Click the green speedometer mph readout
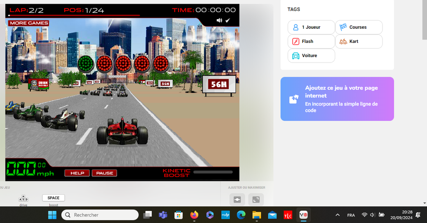427x223 pixels. coord(30,169)
